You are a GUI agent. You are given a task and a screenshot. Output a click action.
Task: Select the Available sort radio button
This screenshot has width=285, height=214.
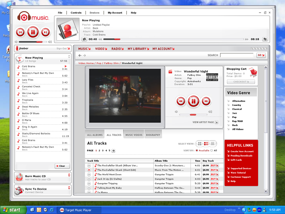[x=197, y=150]
